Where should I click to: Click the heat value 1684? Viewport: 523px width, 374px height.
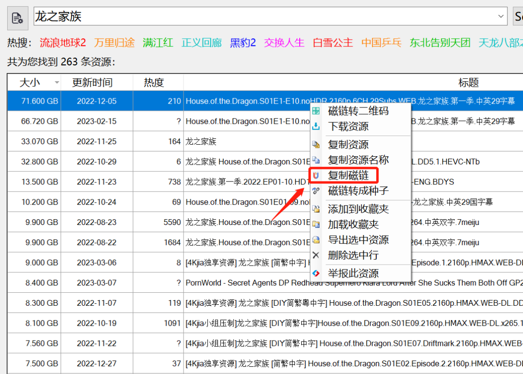[172, 242]
